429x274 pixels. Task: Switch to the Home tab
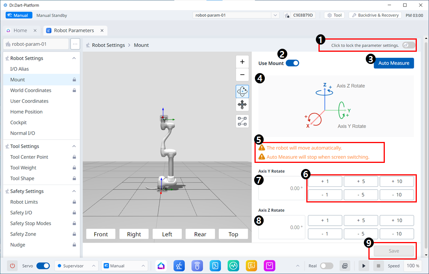point(21,30)
